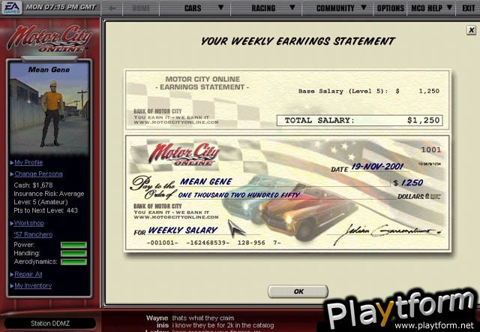Open the My Profile link
The height and width of the screenshot is (332, 480).
coord(28,162)
